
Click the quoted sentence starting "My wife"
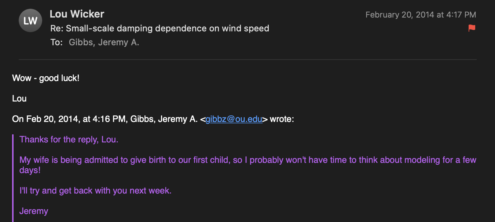click(x=247, y=160)
